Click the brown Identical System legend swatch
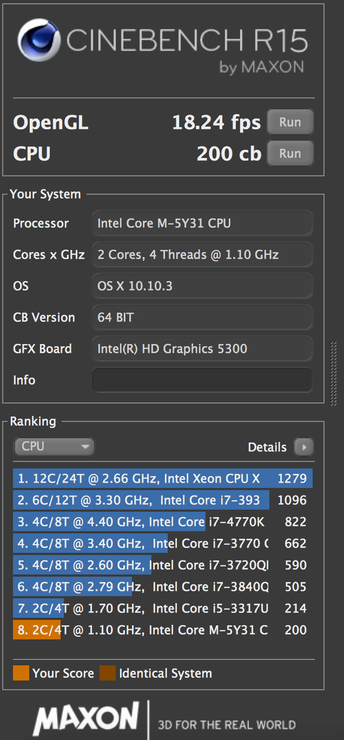This screenshot has height=740, width=344. 108,673
